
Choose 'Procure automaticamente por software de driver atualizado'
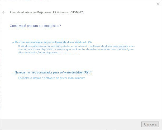(x=53, y=42)
